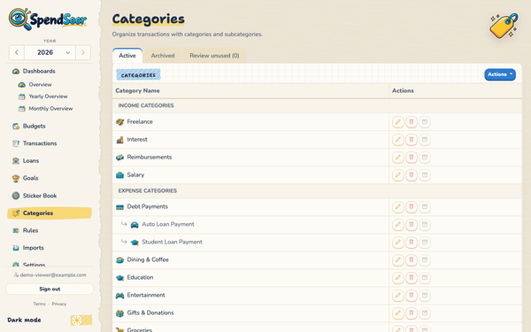The width and height of the screenshot is (531, 332).
Task: Edit Auto Loan Payment subcategory
Action: click(398, 224)
